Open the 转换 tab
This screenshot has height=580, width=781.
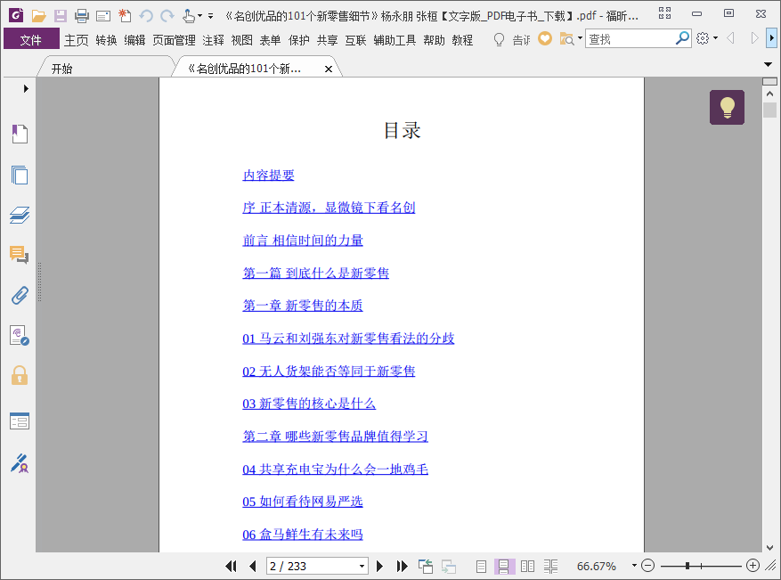tap(106, 40)
